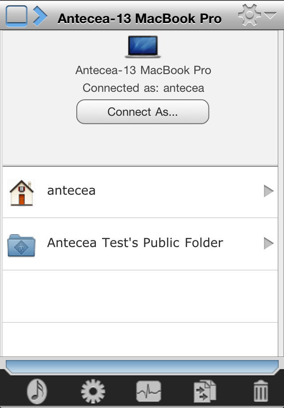Click the blue rounded square device icon

point(16,16)
